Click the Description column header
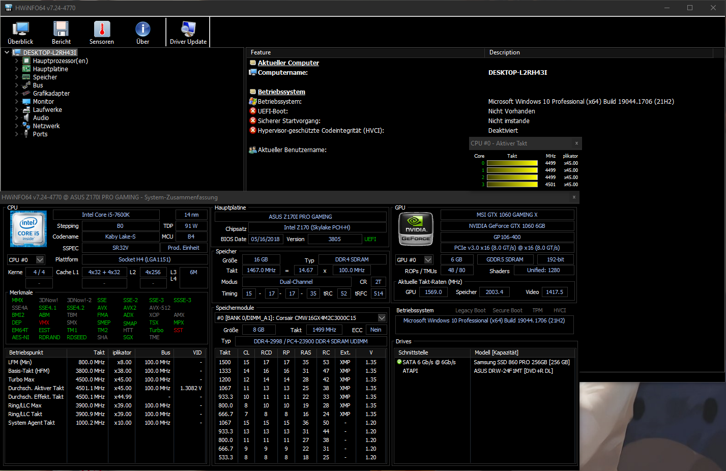726x471 pixels. tap(599, 52)
